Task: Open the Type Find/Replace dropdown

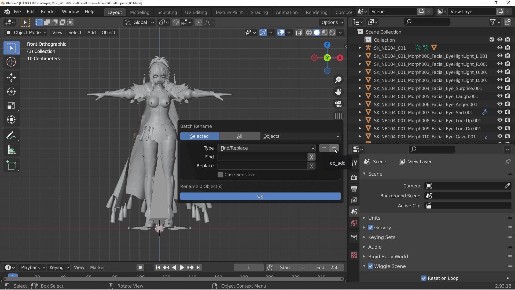Action: pyautogui.click(x=267, y=148)
